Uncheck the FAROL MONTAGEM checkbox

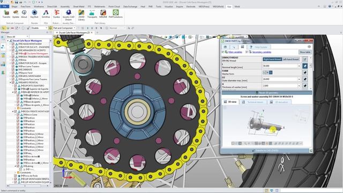pos(13,76)
